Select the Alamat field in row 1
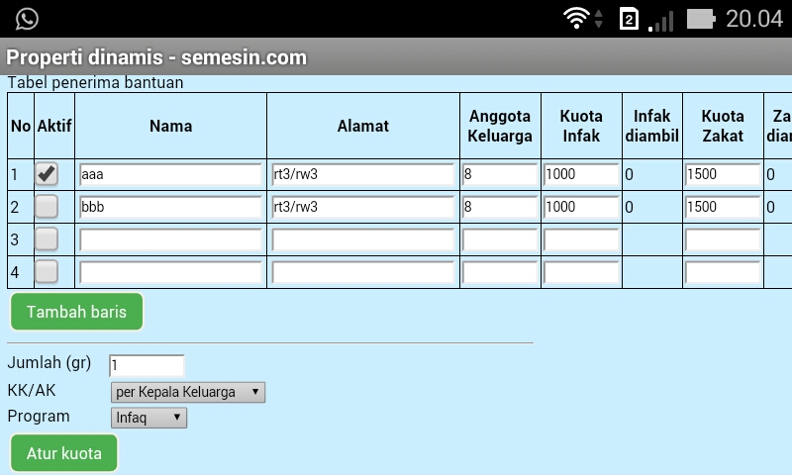The image size is (792, 475). (x=362, y=175)
